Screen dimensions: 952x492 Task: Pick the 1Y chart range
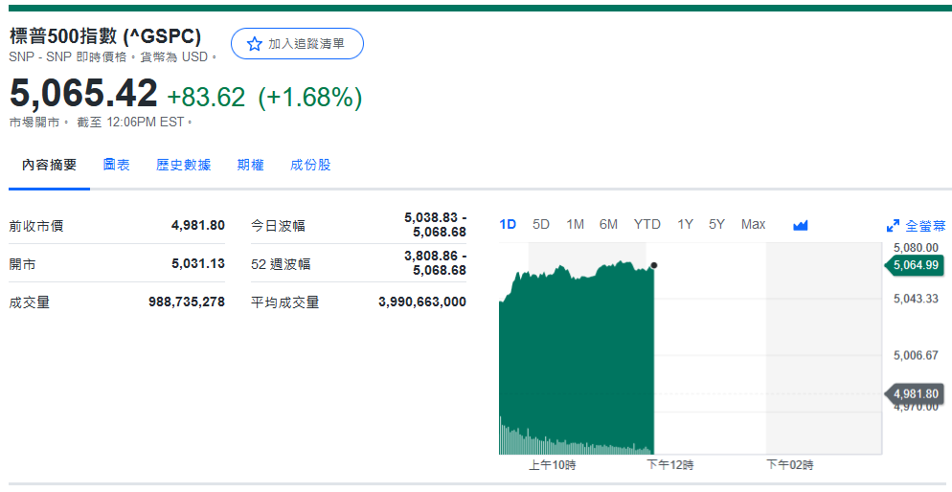click(685, 224)
